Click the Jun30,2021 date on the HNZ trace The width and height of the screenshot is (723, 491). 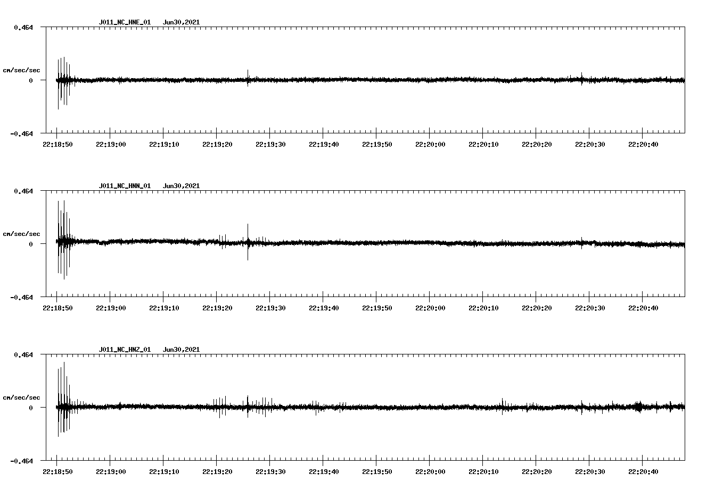click(182, 349)
